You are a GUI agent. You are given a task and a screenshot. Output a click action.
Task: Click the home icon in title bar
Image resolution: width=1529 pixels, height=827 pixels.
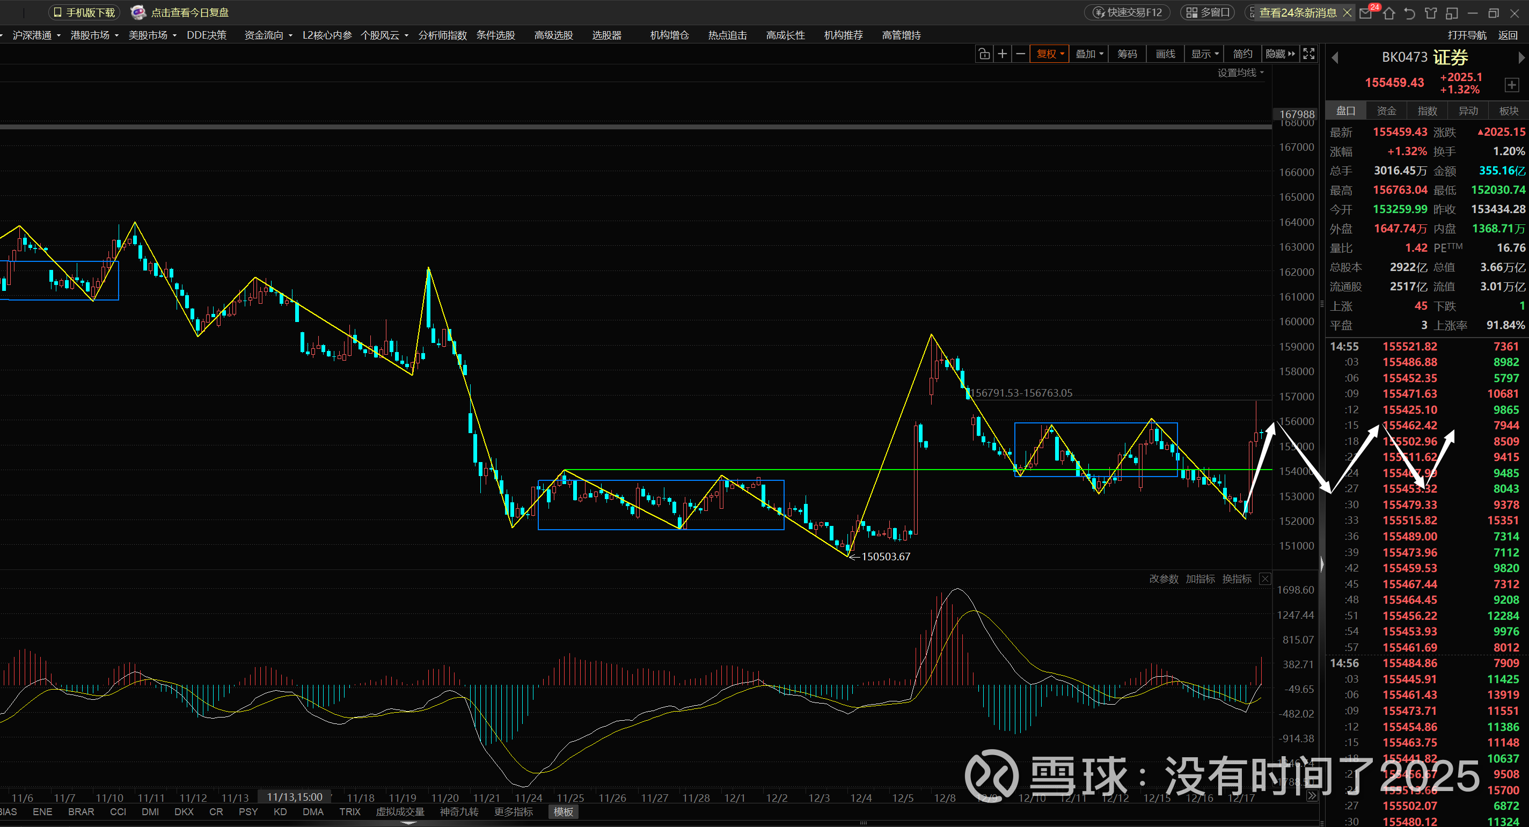pos(1388,13)
